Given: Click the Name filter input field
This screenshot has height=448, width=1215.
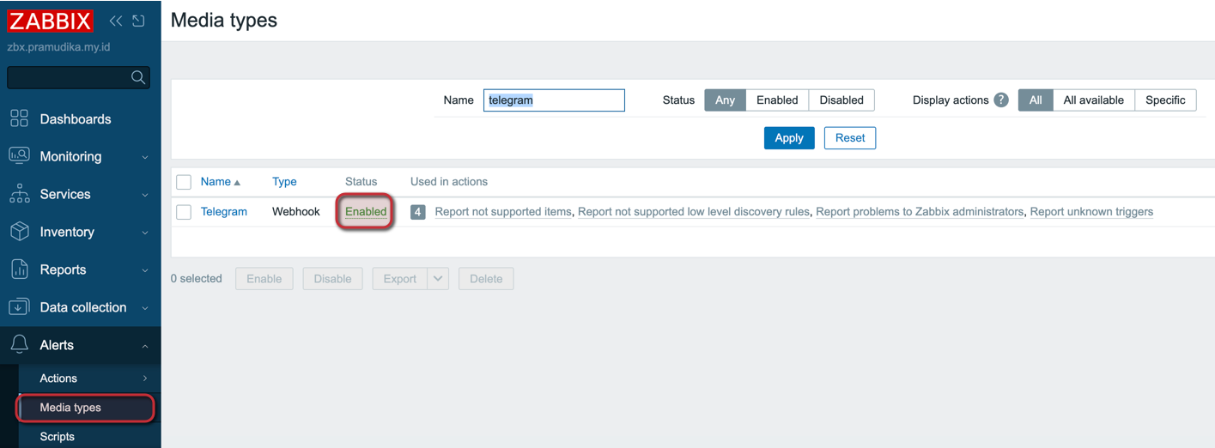Looking at the screenshot, I should click(x=554, y=100).
